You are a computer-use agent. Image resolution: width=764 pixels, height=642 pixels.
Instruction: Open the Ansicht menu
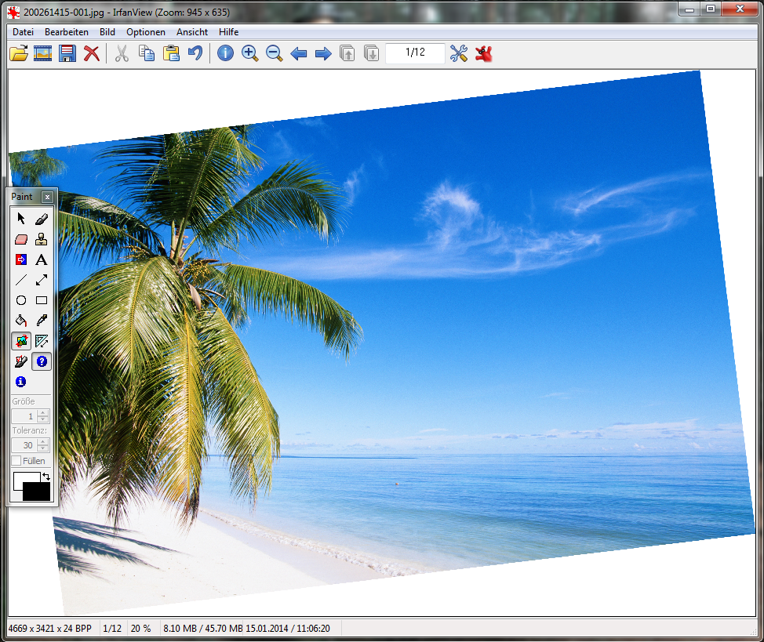[x=192, y=32]
